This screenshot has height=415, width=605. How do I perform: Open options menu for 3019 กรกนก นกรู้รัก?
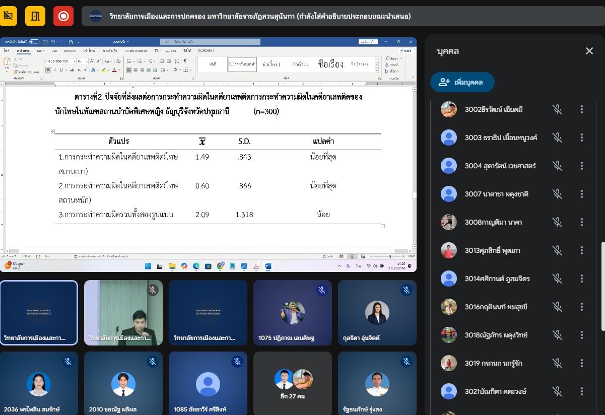coord(582,363)
